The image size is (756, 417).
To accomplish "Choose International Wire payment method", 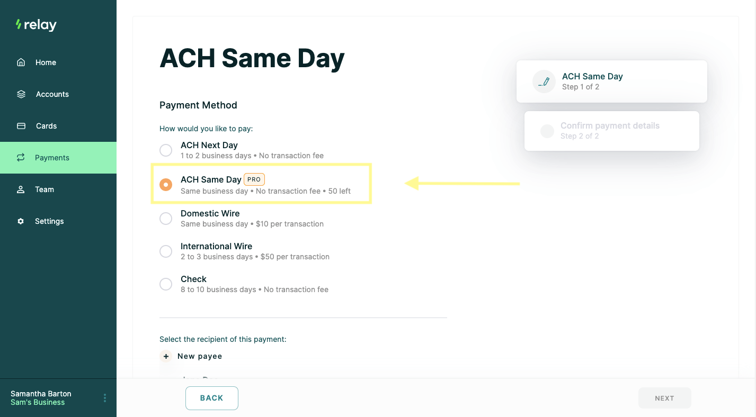I will (x=166, y=251).
